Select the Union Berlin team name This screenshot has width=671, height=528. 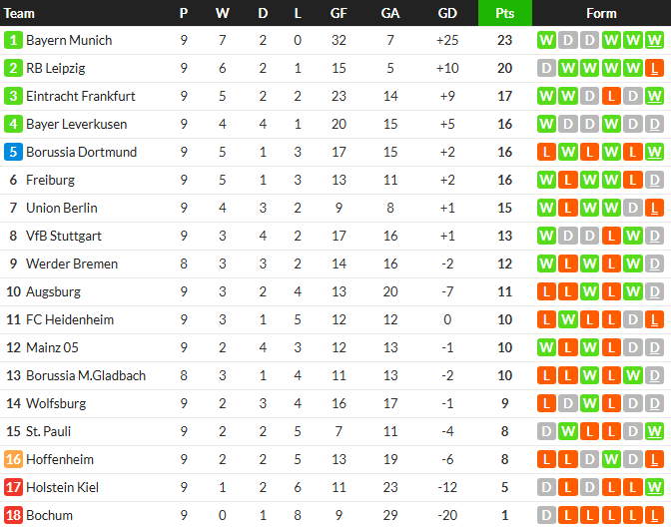tap(62, 209)
